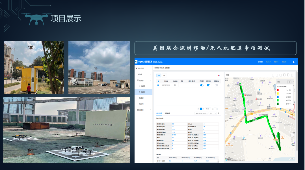Open the device ID selector dropdown
Viewport: 305px width, 170px height.
(201, 113)
